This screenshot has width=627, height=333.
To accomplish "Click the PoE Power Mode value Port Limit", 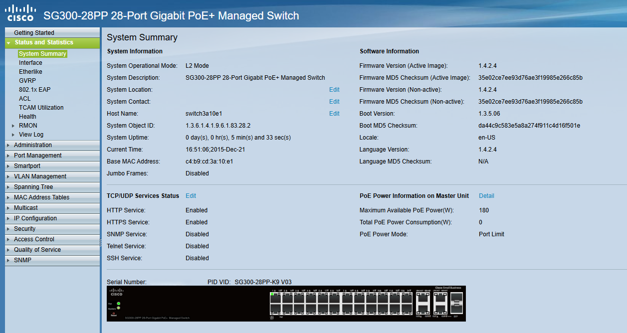I will point(491,234).
